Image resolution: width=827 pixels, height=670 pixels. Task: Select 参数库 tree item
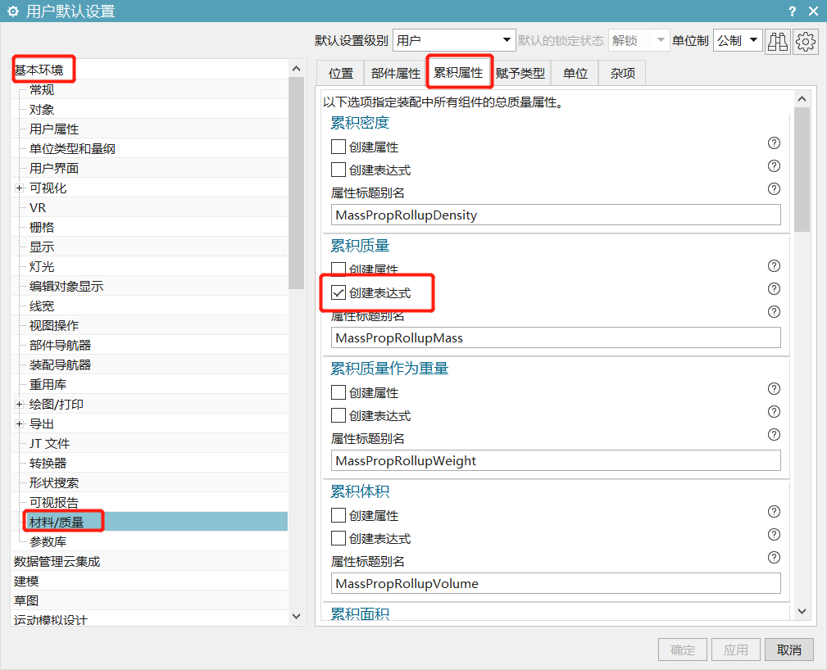pos(48,542)
